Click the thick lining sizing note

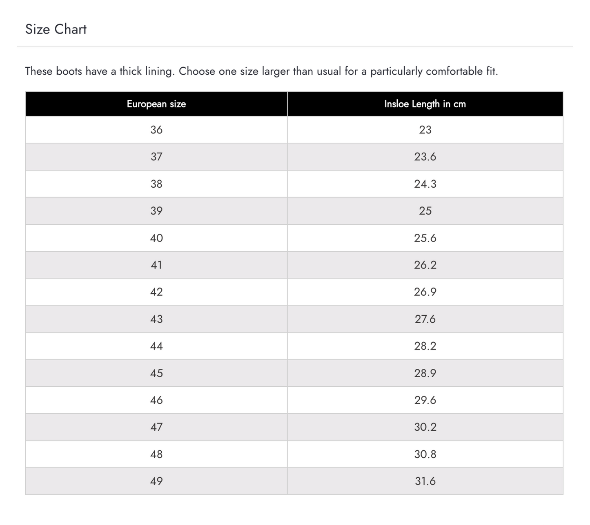(261, 71)
